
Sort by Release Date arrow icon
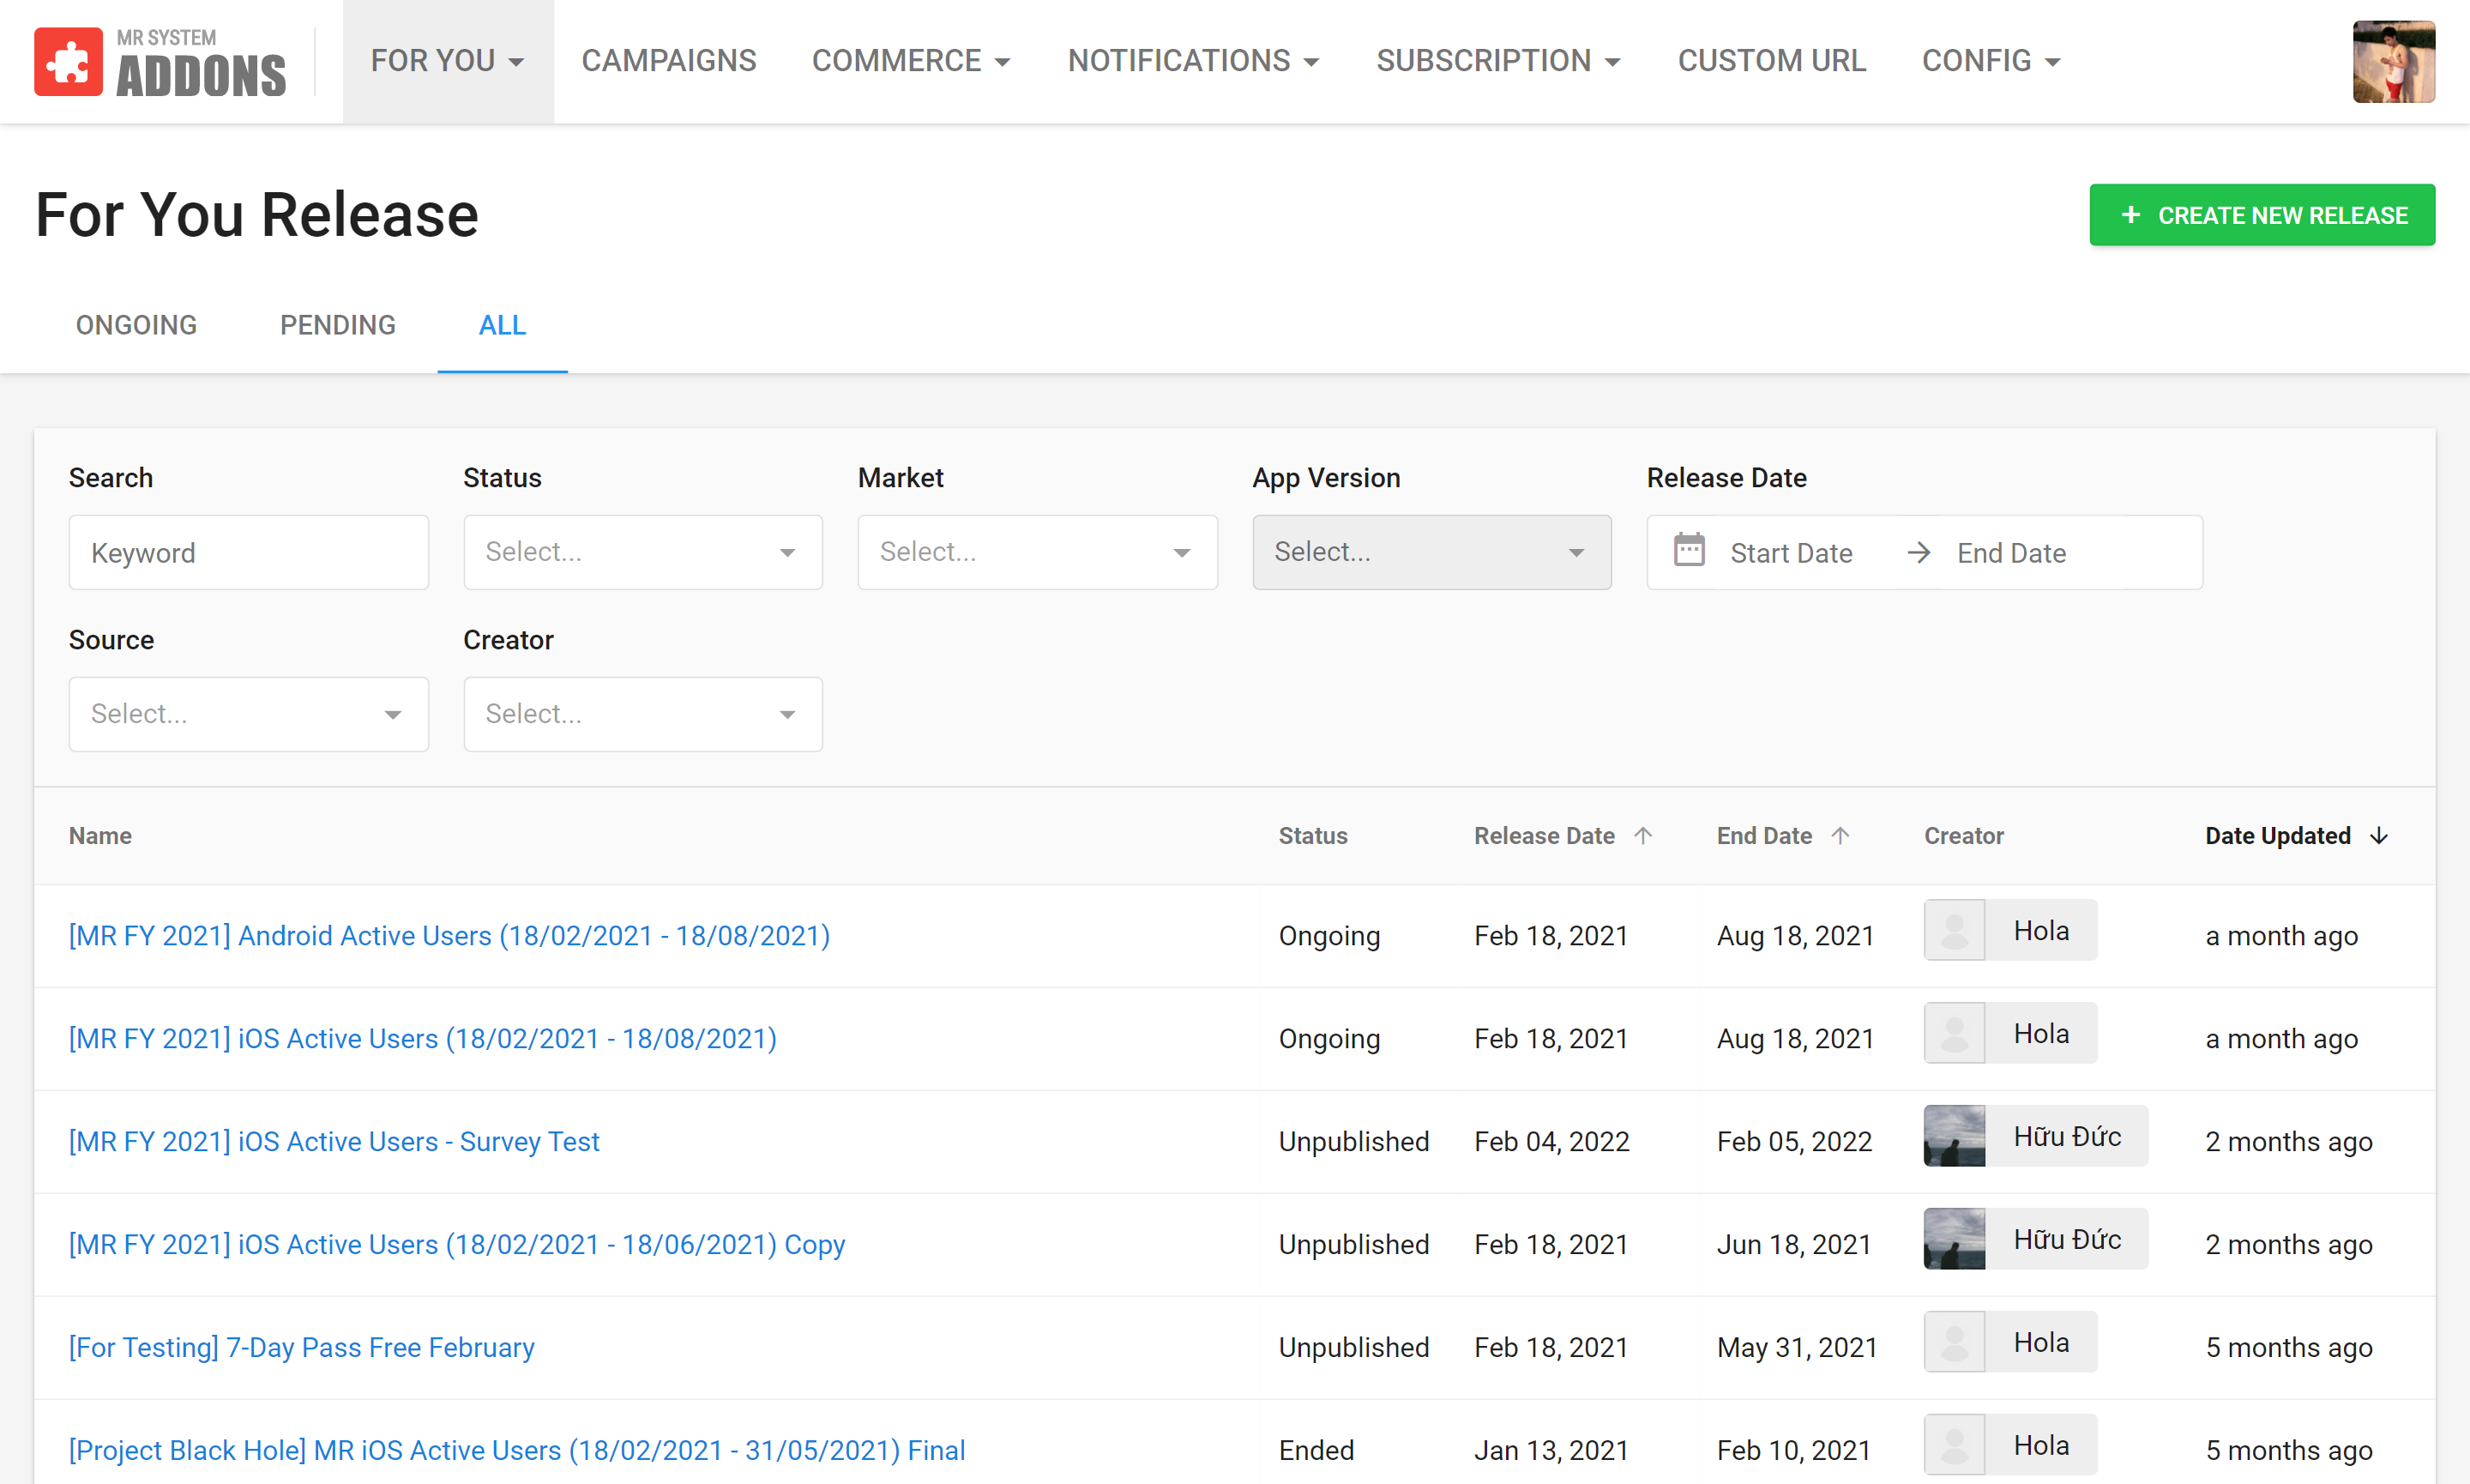1643,836
